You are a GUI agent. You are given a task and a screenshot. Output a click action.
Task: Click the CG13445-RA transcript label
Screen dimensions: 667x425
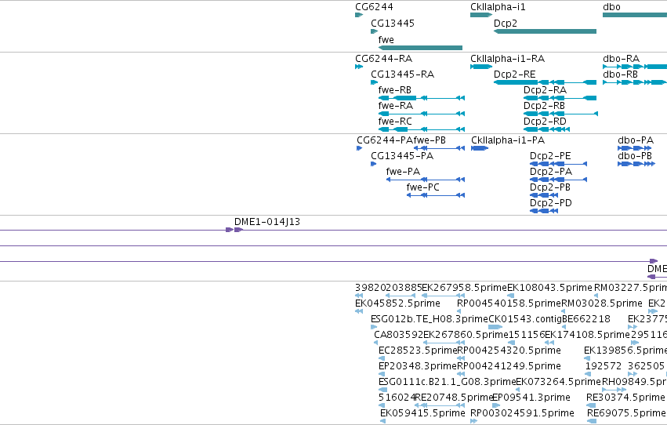(402, 74)
